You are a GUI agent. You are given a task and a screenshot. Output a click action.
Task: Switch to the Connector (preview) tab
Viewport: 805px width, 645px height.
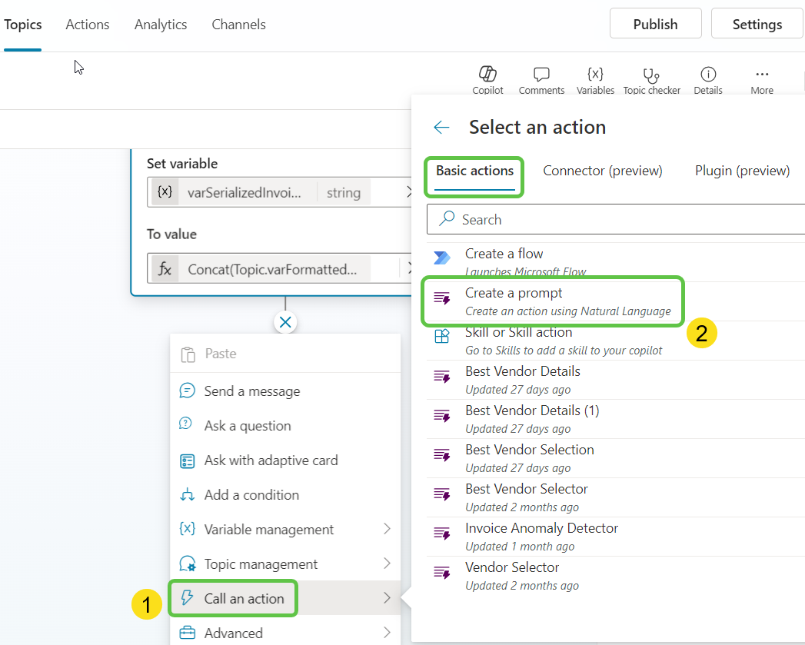(602, 171)
